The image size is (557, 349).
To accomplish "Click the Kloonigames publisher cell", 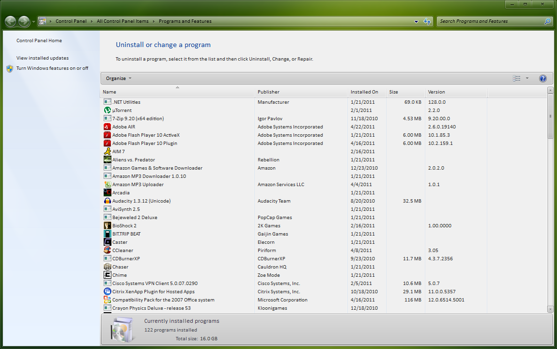I will click(x=273, y=308).
